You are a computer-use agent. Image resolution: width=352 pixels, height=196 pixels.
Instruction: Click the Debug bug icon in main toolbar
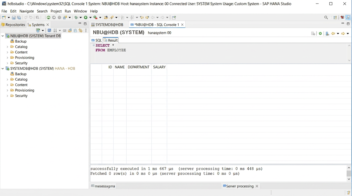click(x=76, y=18)
